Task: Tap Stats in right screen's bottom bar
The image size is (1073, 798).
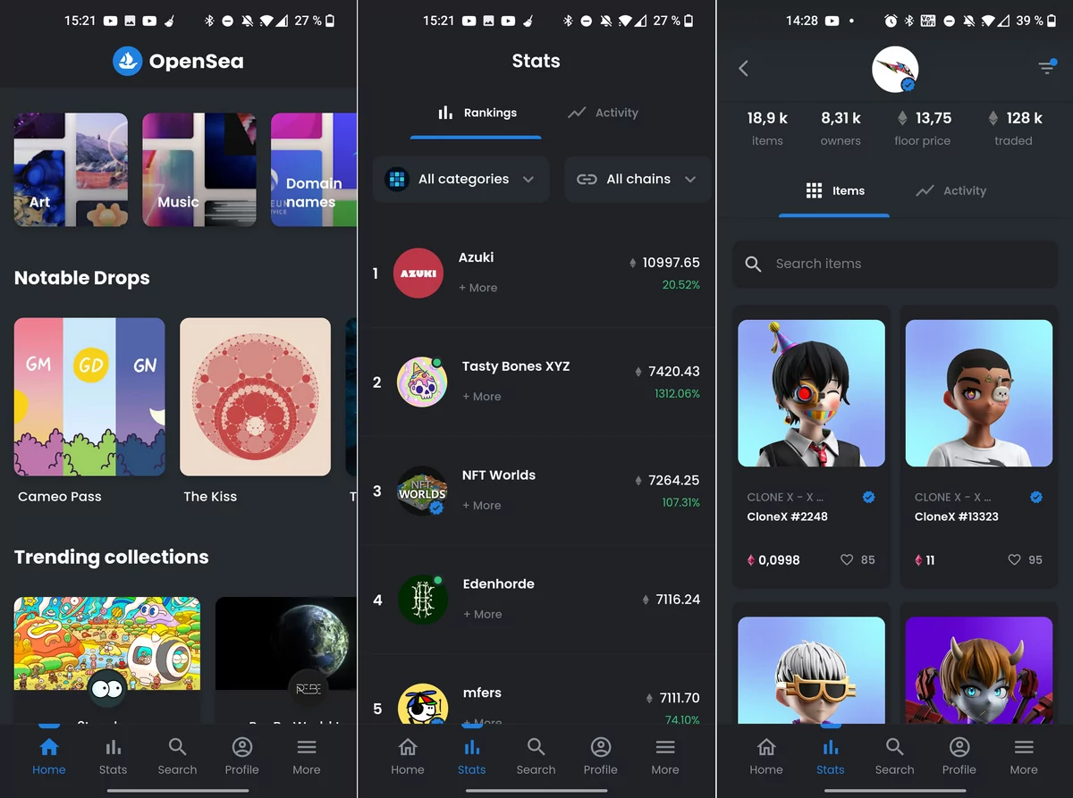Action: (x=830, y=756)
